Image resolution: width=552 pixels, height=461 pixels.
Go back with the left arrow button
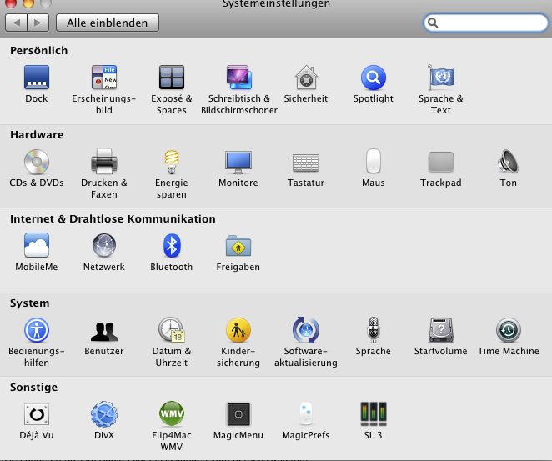[16, 23]
